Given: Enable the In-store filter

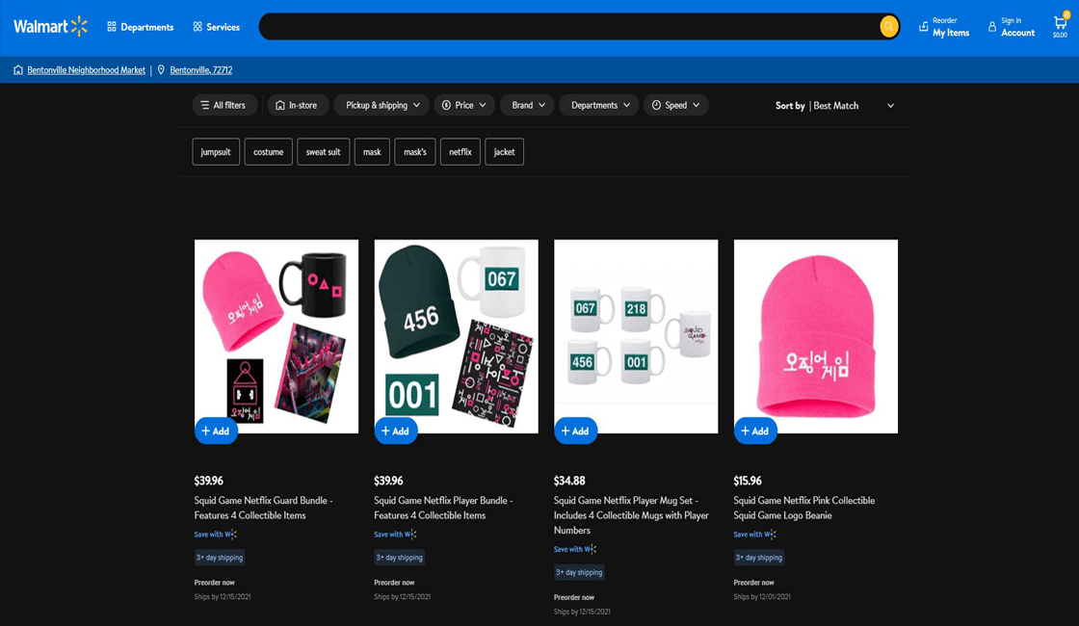Looking at the screenshot, I should [298, 105].
